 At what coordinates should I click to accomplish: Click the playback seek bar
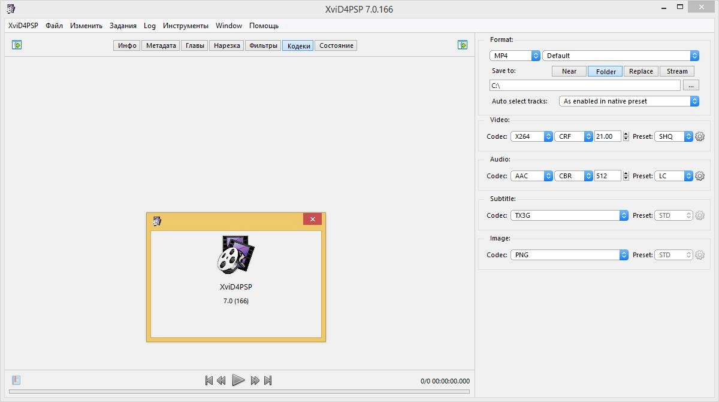pyautogui.click(x=240, y=392)
